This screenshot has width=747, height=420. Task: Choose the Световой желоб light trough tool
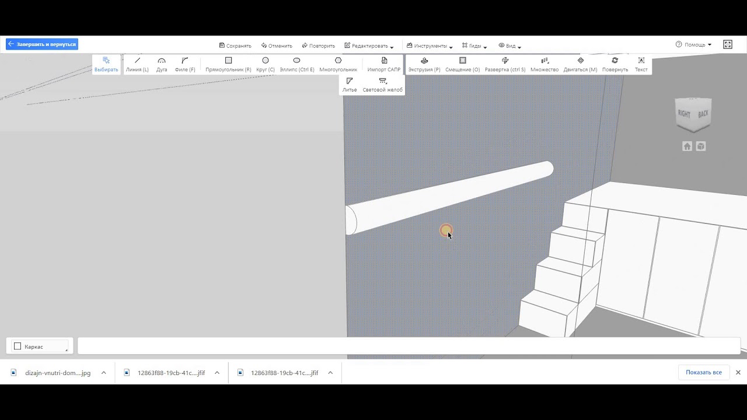click(x=383, y=85)
